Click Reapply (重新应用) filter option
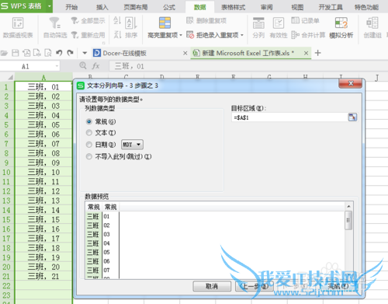Screen dimensions: 388x304 tap(88, 35)
